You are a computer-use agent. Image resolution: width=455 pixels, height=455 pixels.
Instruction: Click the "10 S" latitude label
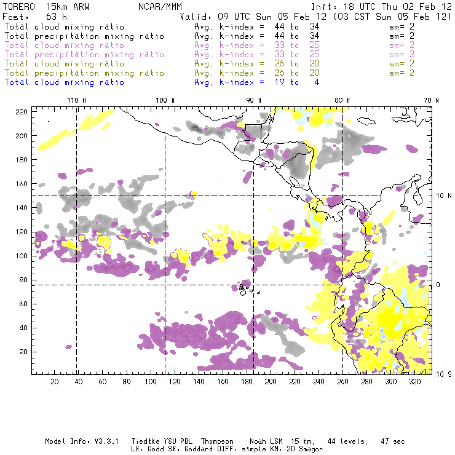tap(444, 374)
